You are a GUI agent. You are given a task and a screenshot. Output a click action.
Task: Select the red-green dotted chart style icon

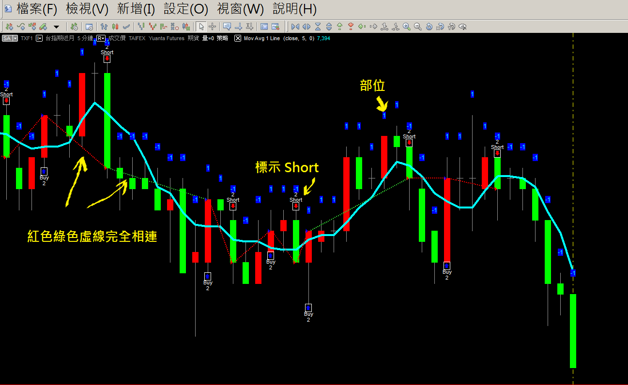(x=153, y=27)
